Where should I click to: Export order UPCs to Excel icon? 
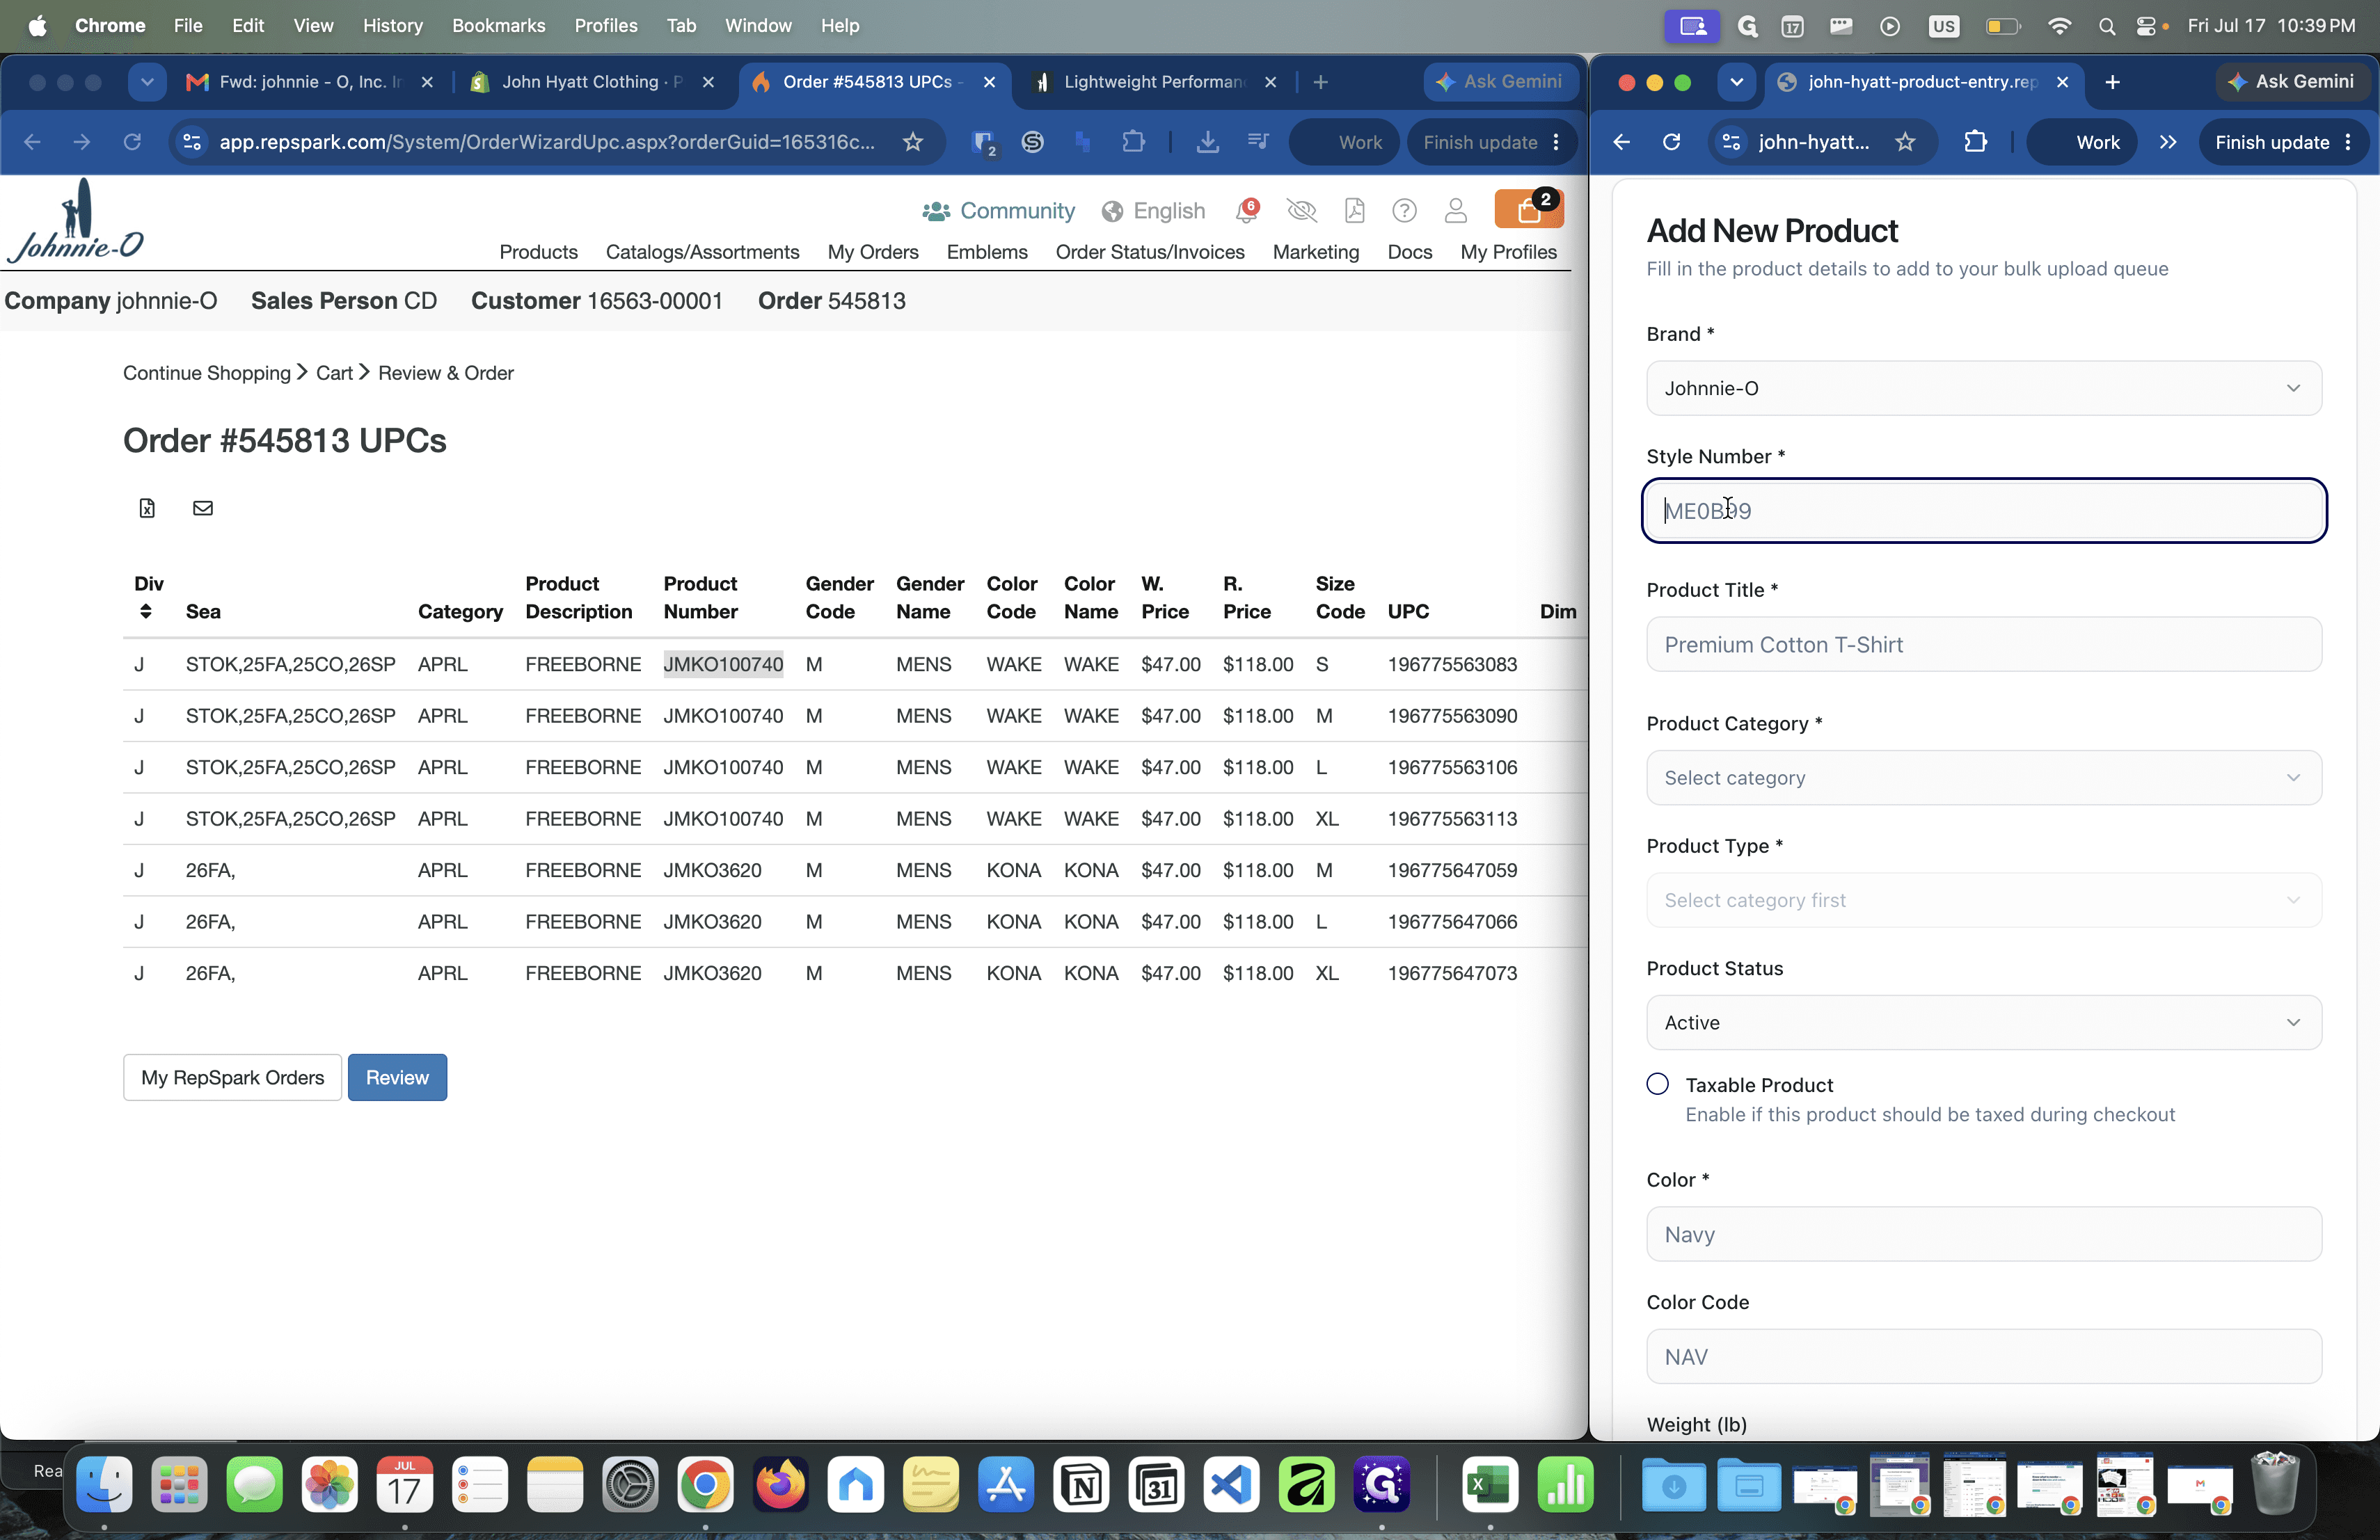pos(147,508)
